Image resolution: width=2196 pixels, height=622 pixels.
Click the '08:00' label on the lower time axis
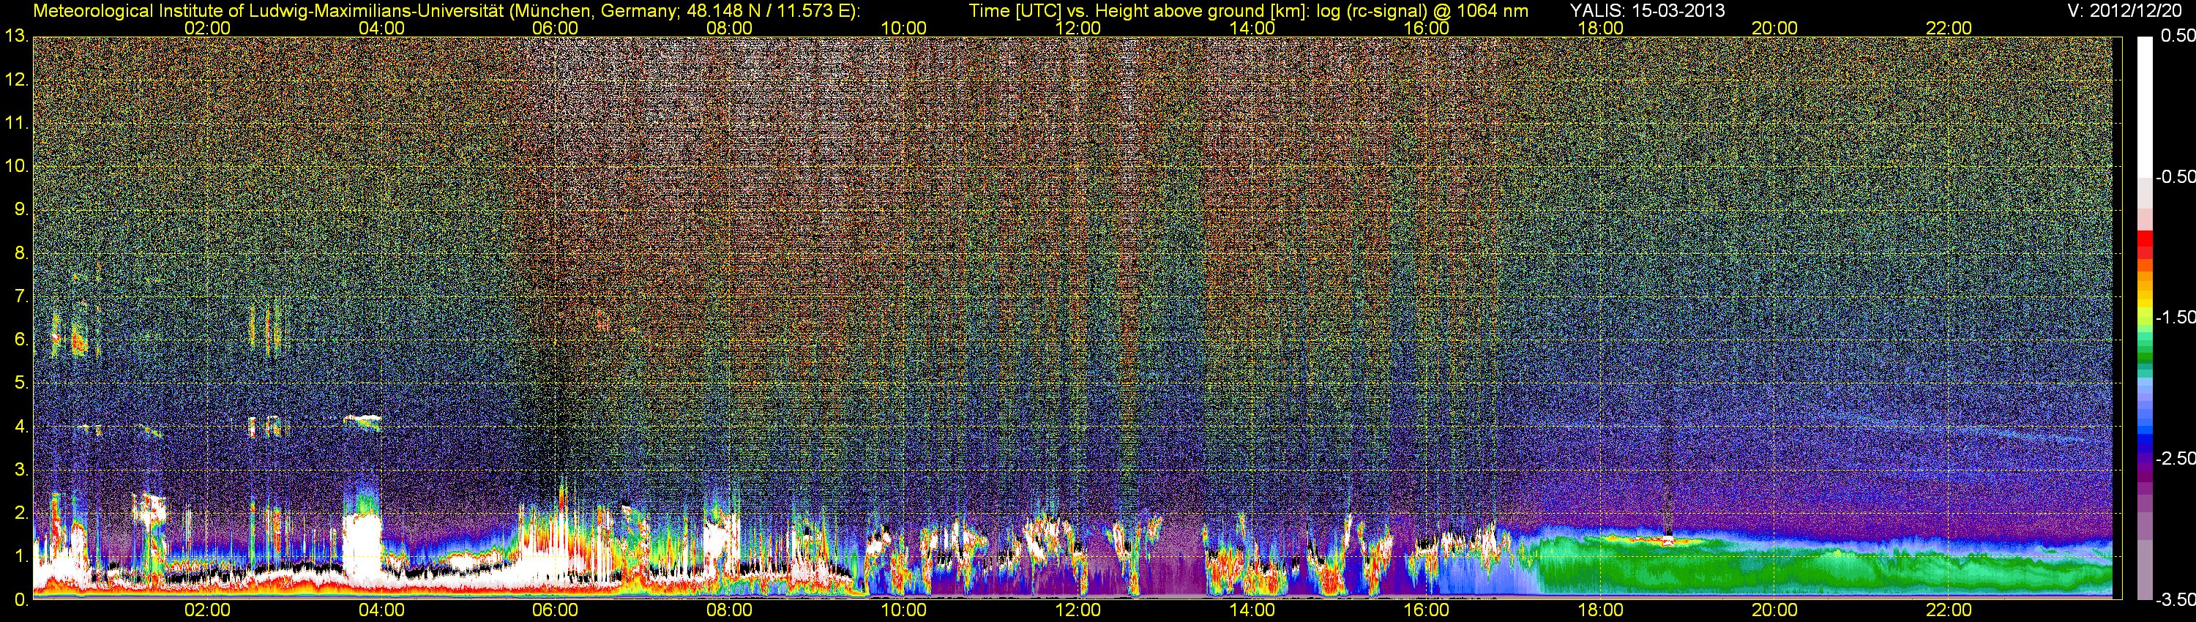pyautogui.click(x=729, y=610)
